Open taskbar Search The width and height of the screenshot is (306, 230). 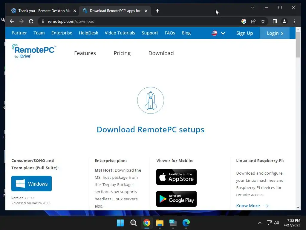coord(134,223)
